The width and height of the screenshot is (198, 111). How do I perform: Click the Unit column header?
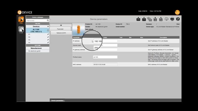tap(121, 38)
